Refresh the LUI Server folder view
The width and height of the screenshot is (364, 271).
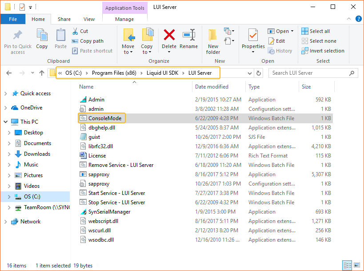point(258,73)
